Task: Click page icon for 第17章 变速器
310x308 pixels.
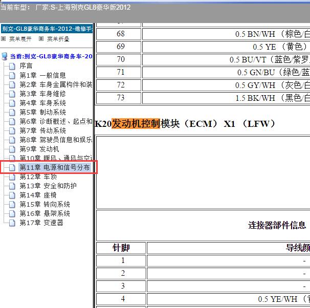Action: pos(12,223)
